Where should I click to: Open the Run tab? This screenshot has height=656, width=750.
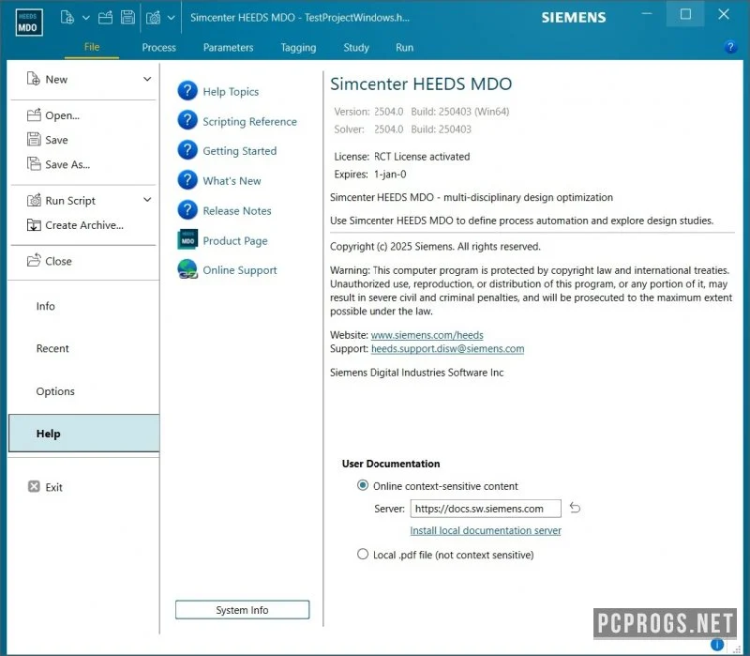point(405,48)
